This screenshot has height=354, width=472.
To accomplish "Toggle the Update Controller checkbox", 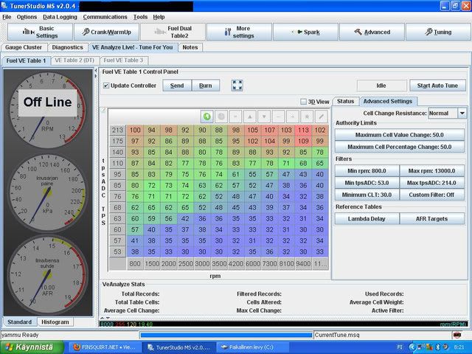I will click(x=106, y=86).
